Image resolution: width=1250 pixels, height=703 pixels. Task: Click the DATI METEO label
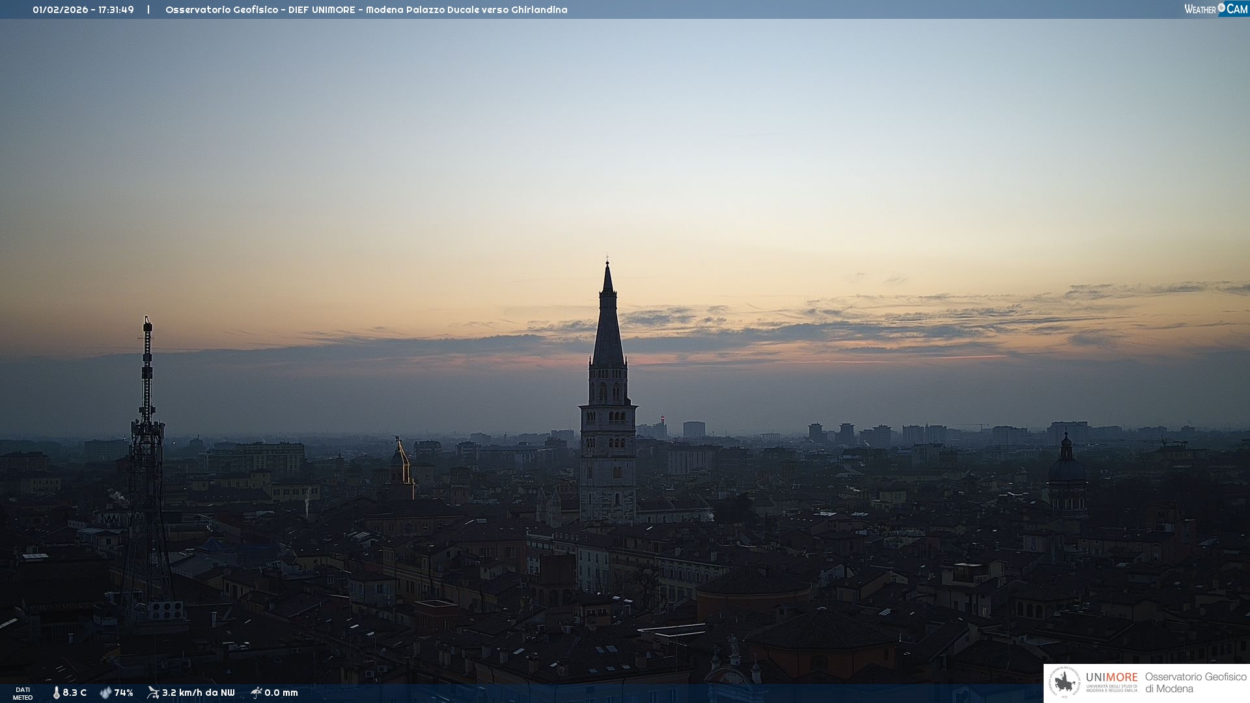click(23, 693)
